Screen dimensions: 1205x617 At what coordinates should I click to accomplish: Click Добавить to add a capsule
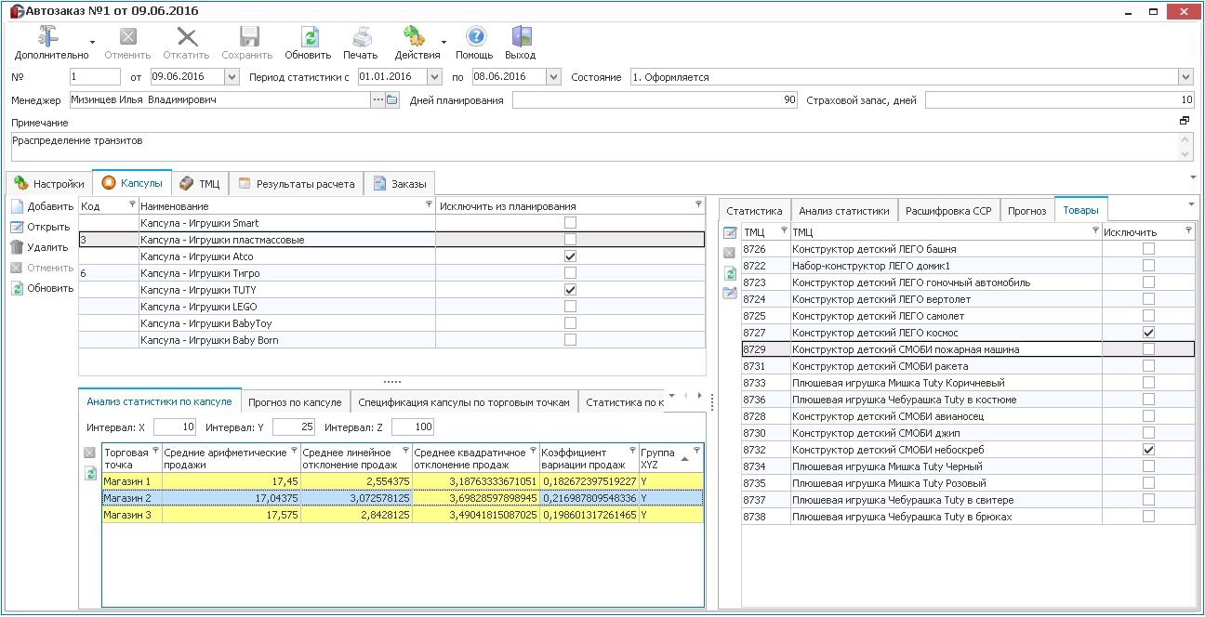[43, 206]
